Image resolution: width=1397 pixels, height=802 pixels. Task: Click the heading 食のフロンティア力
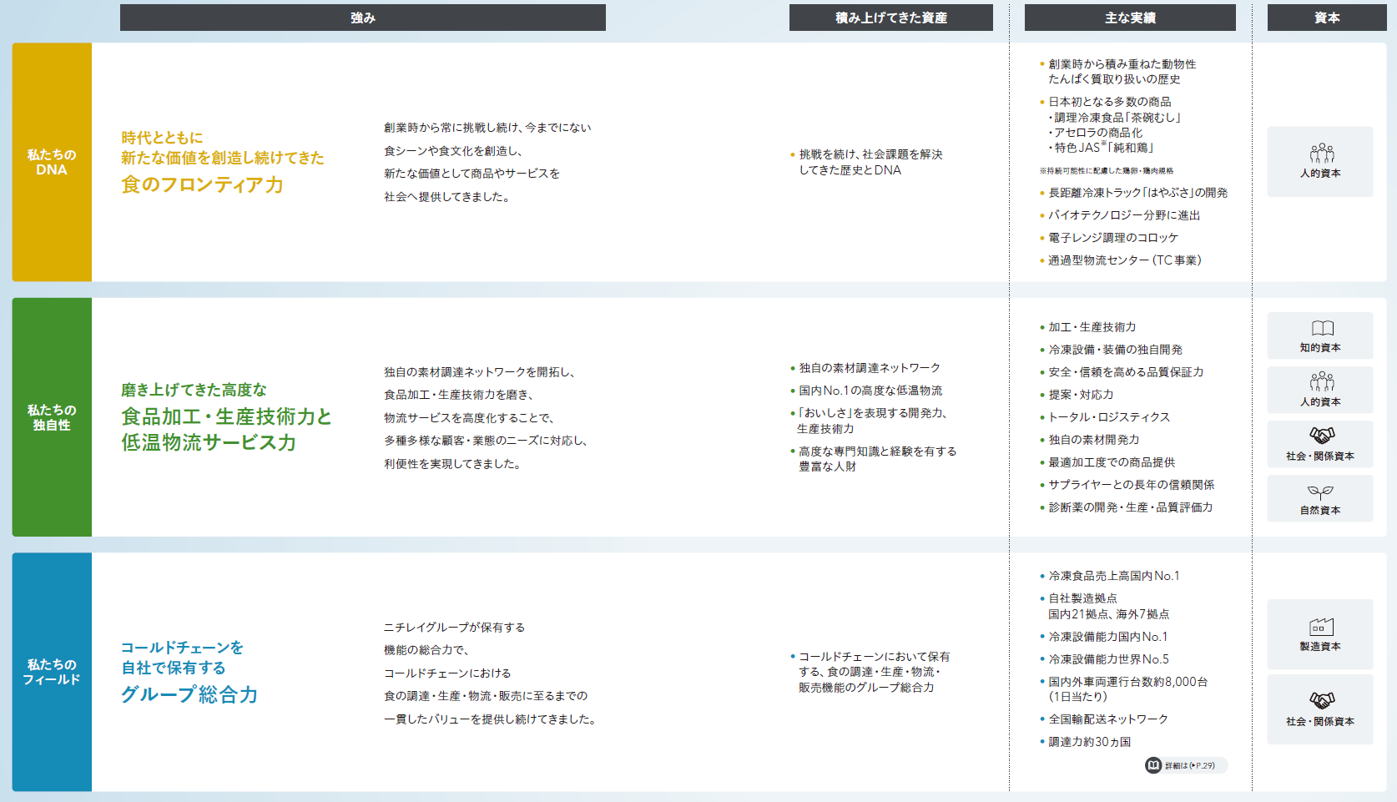click(x=203, y=184)
